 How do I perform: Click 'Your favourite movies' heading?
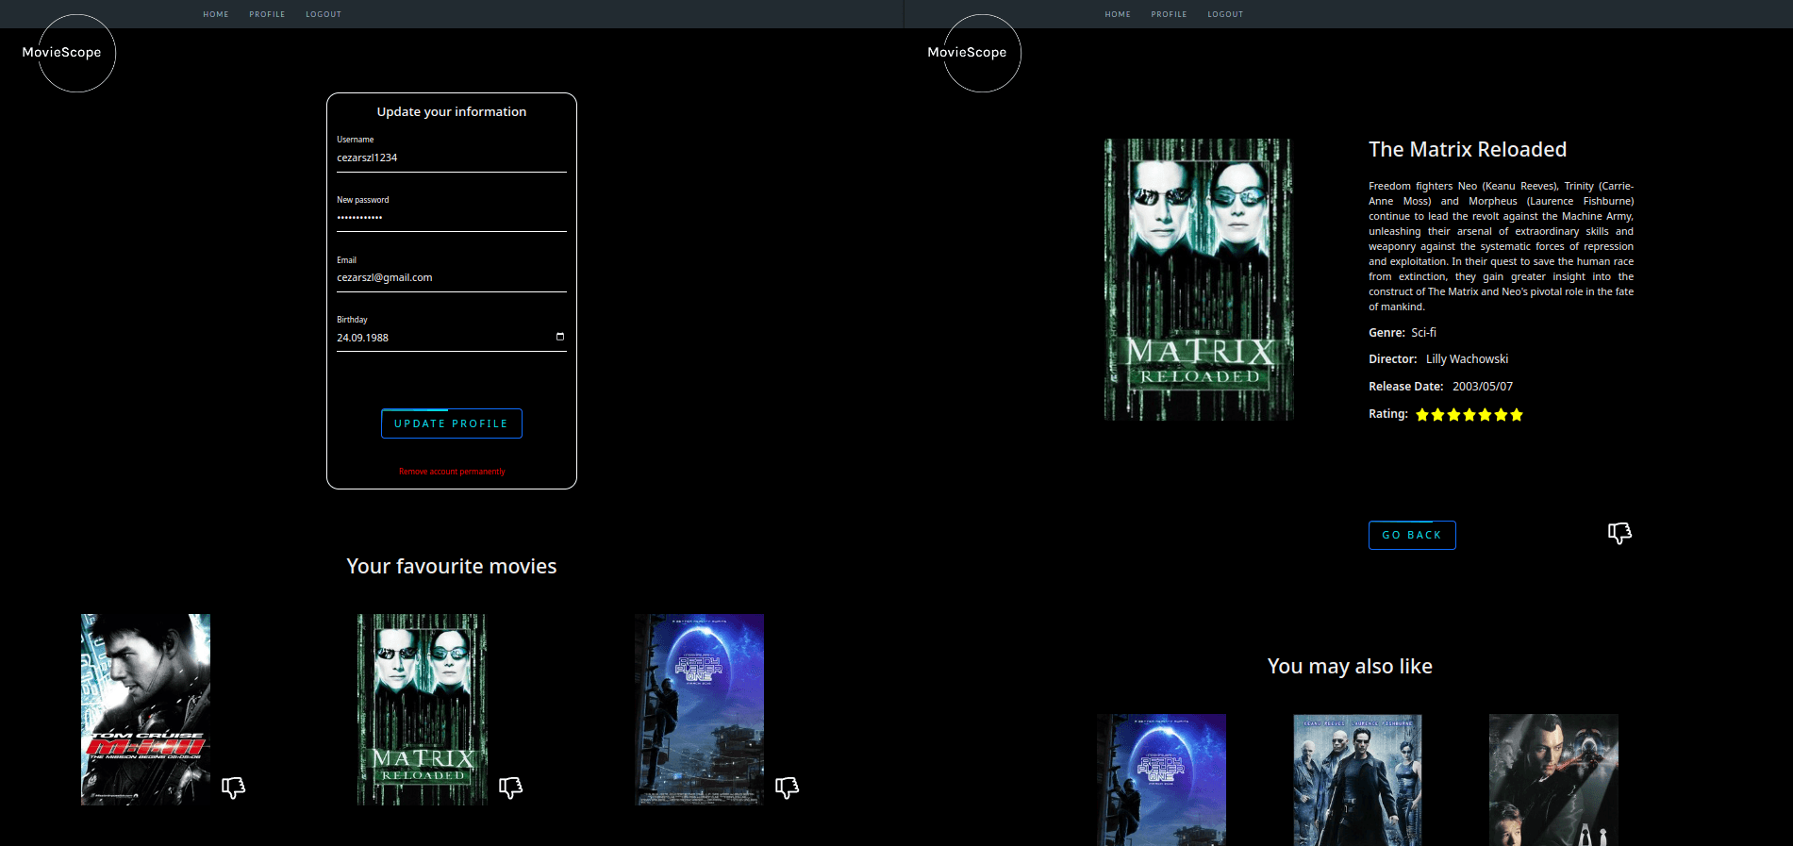pyautogui.click(x=452, y=566)
